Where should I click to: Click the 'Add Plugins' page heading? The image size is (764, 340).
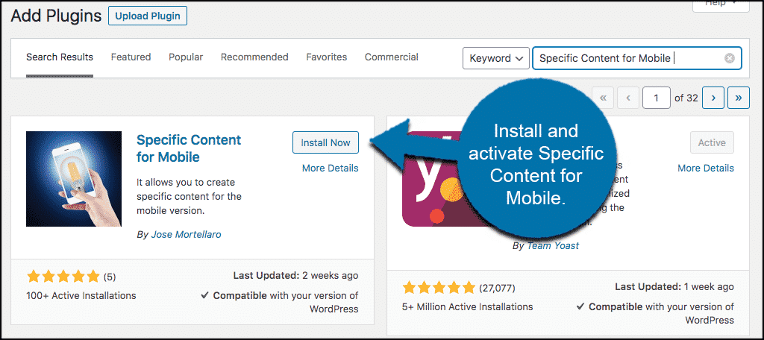(x=56, y=16)
